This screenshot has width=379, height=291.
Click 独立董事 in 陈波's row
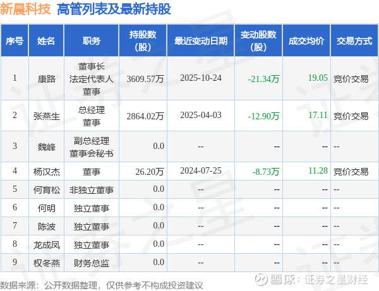(92, 227)
